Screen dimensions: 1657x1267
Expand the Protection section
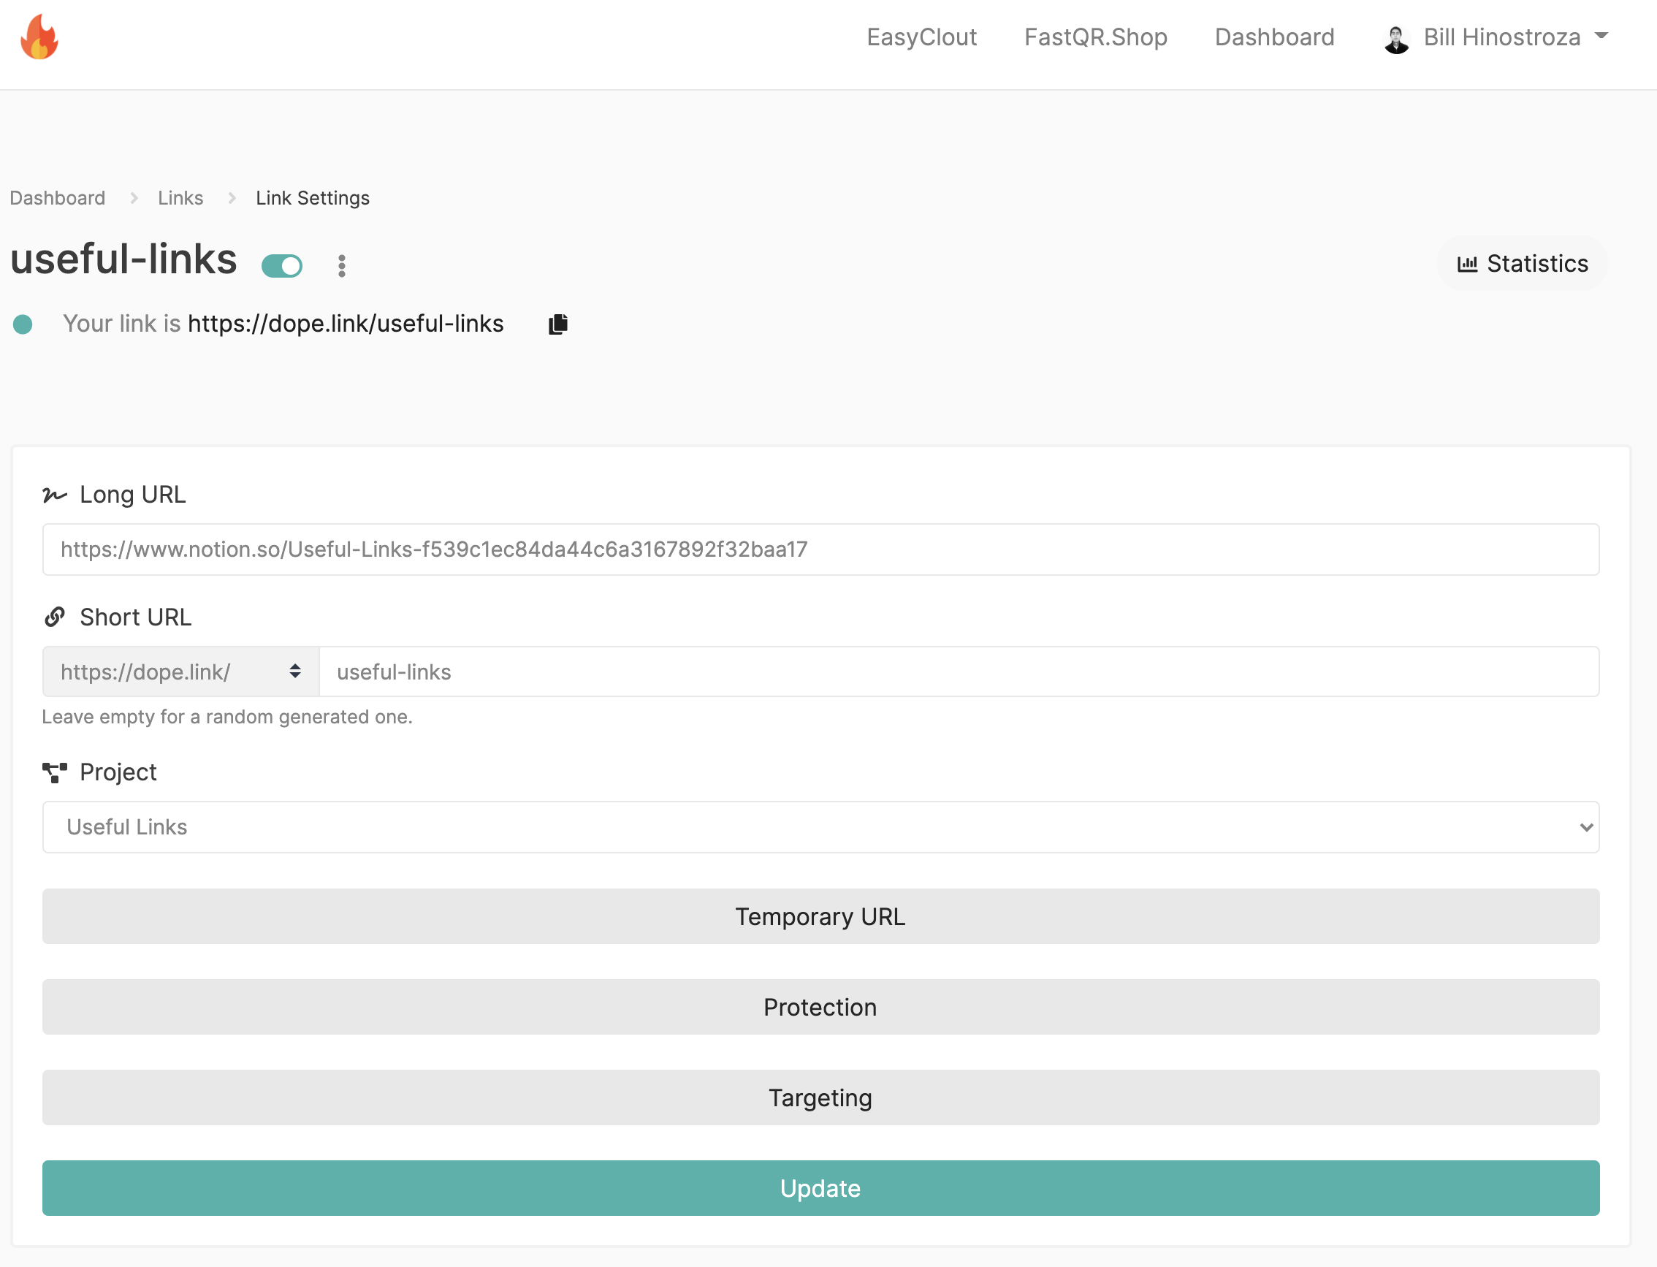[x=820, y=1007]
